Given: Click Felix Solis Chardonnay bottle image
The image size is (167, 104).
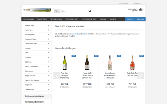Looking at the screenshot, I should pyautogui.click(x=65, y=63).
